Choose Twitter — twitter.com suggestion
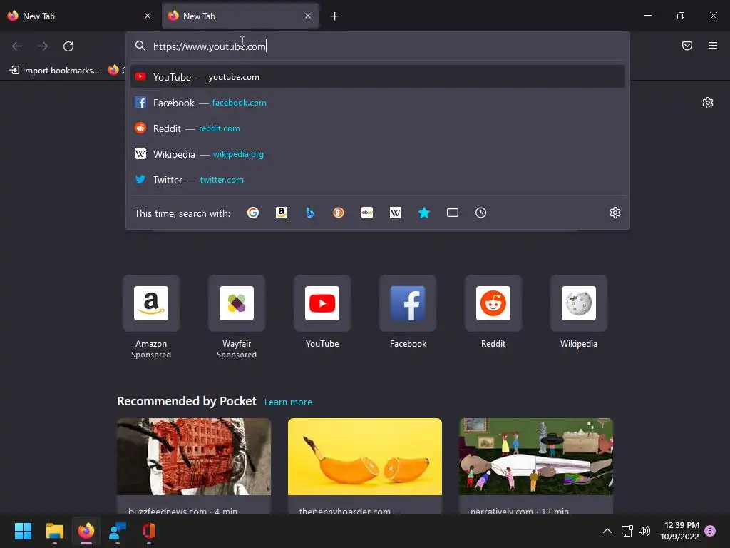 [x=378, y=179]
